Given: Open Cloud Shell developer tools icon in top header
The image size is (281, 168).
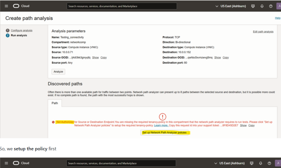Looking at the screenshot, I should click(253, 6).
